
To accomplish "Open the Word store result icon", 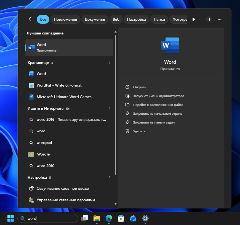I will pos(31,74).
